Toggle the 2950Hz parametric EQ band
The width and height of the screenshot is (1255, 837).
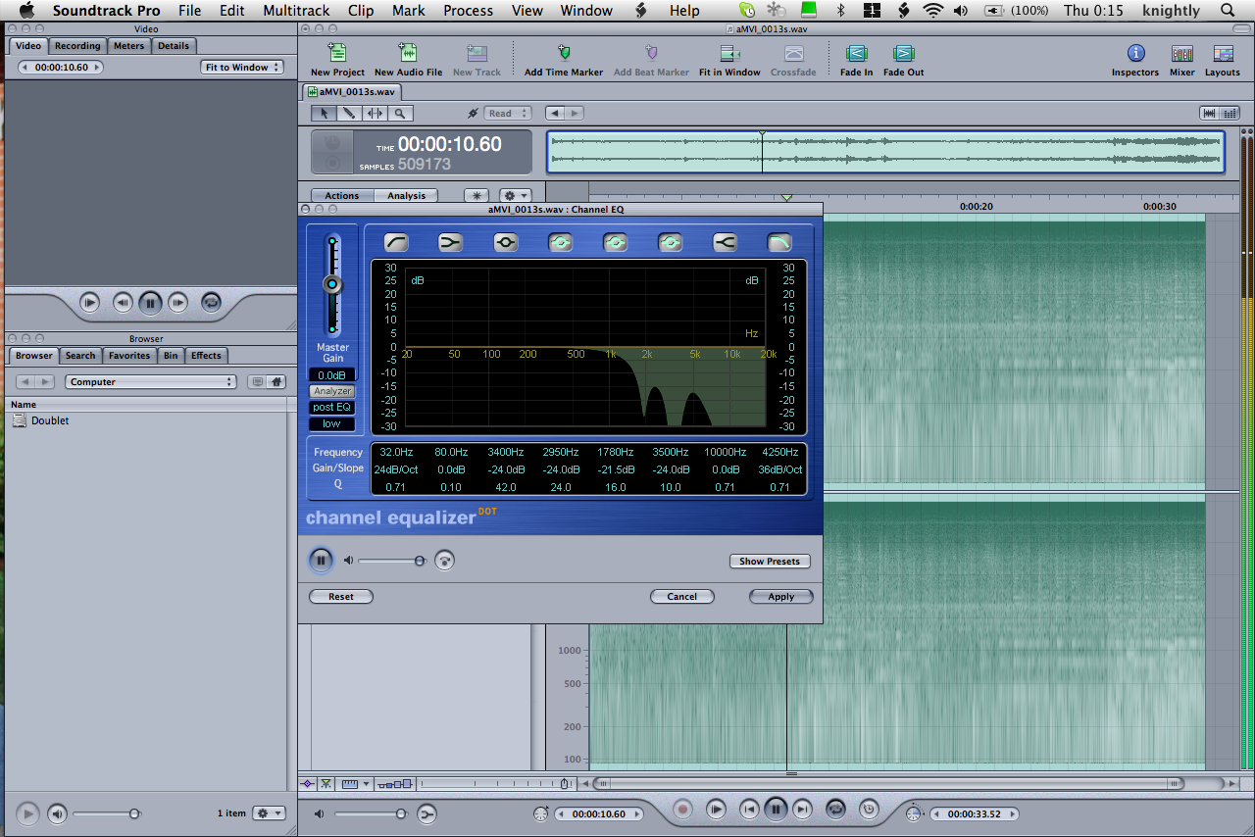point(560,242)
